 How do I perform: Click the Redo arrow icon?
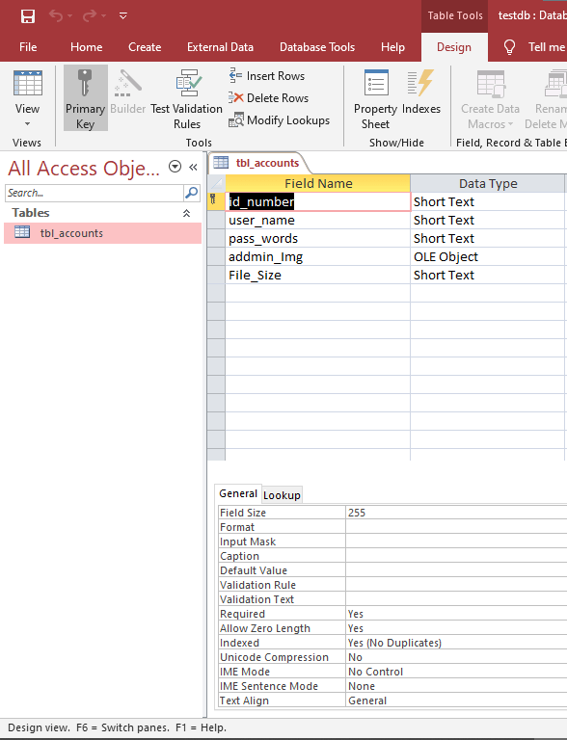pyautogui.click(x=90, y=16)
